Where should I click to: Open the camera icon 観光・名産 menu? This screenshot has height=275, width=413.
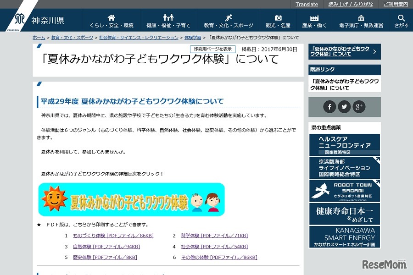tap(278, 21)
